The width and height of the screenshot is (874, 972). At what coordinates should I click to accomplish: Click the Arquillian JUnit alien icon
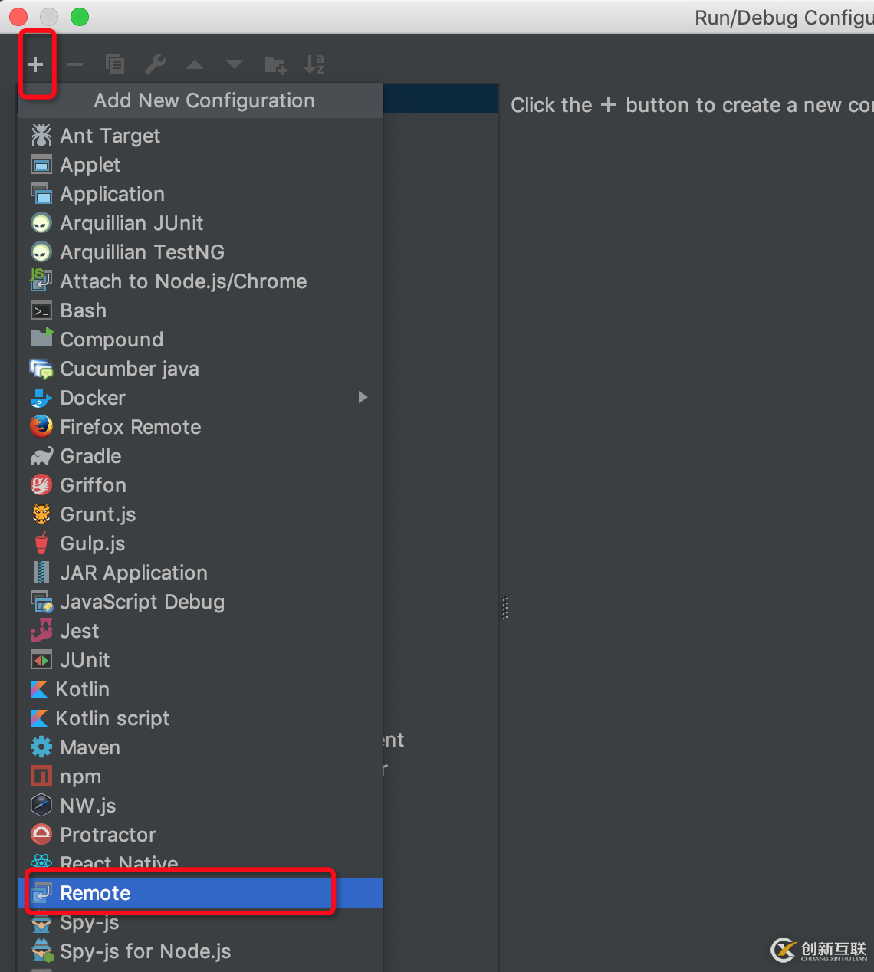pyautogui.click(x=41, y=223)
